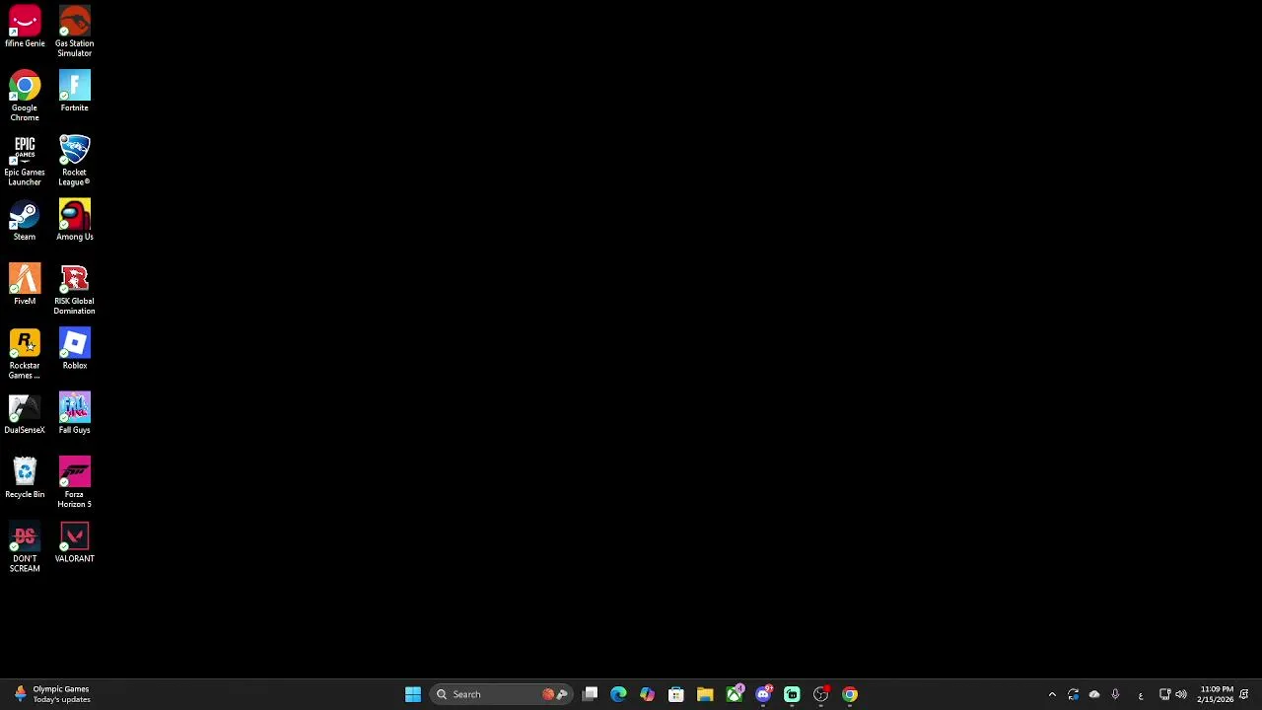Open Copilot from the taskbar
The image size is (1262, 710).
[647, 694]
